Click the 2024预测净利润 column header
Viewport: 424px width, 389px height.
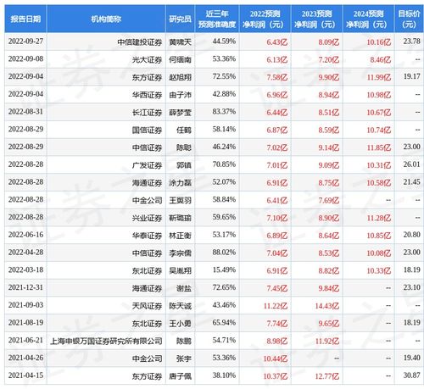tap(368, 19)
